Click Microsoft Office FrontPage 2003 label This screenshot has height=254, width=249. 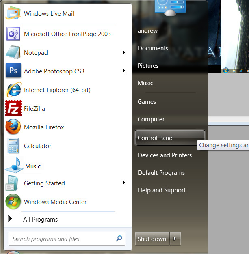coord(67,34)
